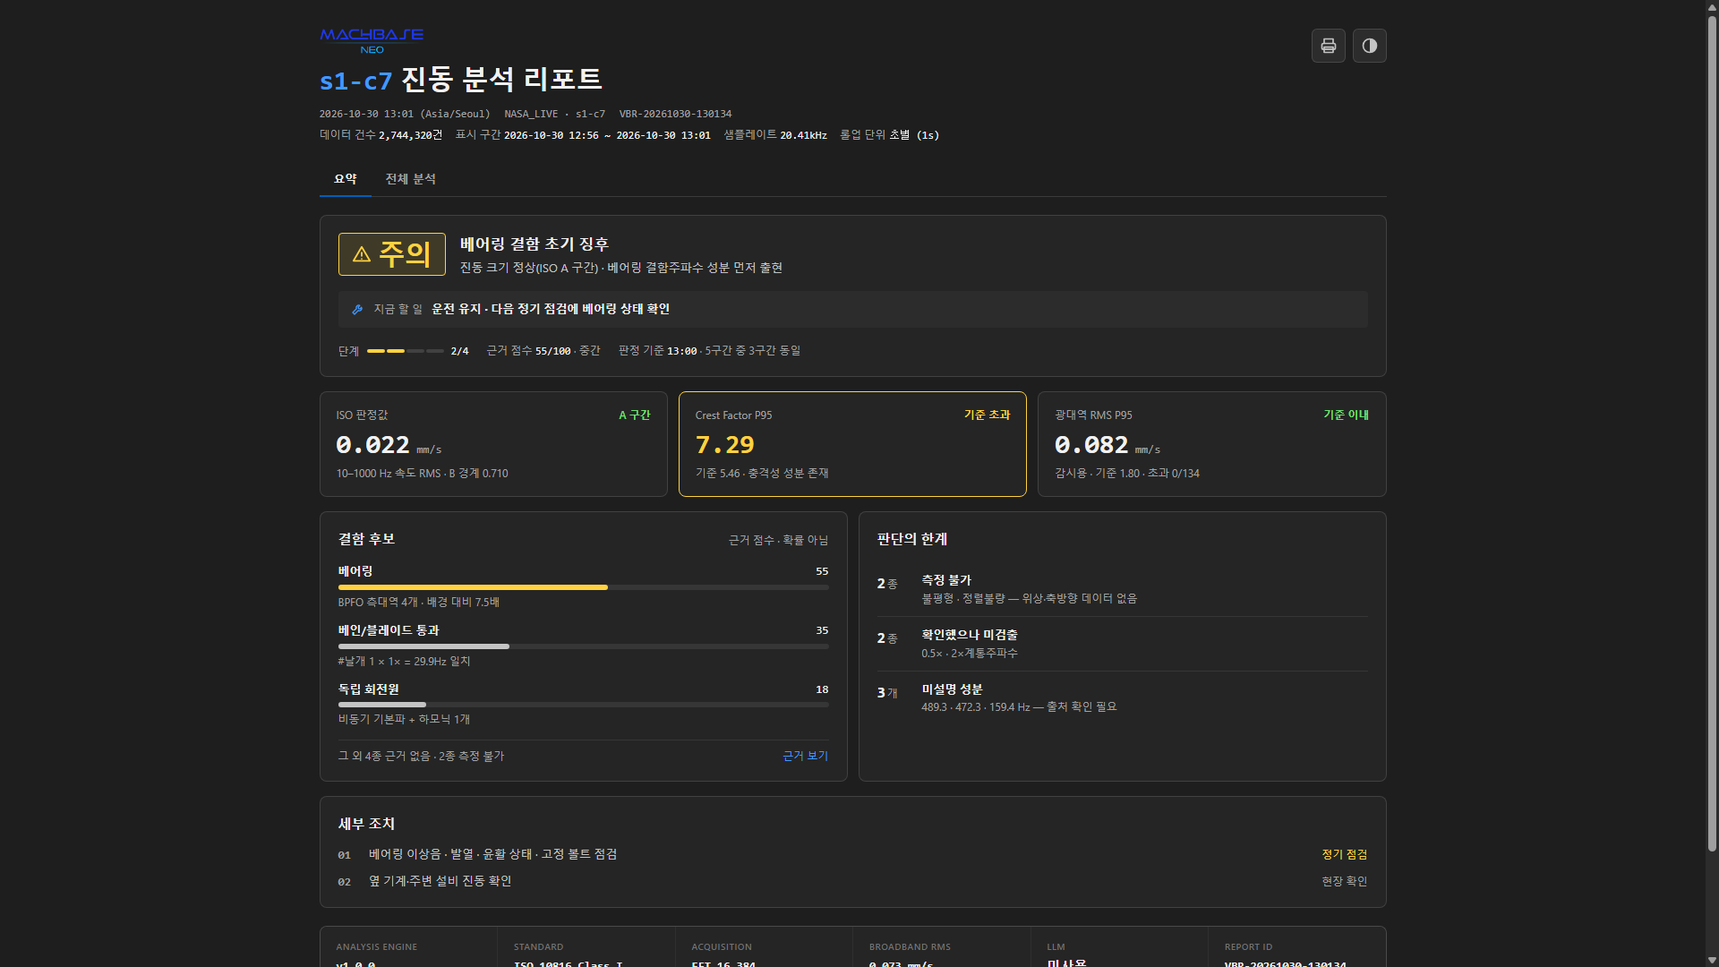Open the 근거 보기 link

tap(805, 756)
